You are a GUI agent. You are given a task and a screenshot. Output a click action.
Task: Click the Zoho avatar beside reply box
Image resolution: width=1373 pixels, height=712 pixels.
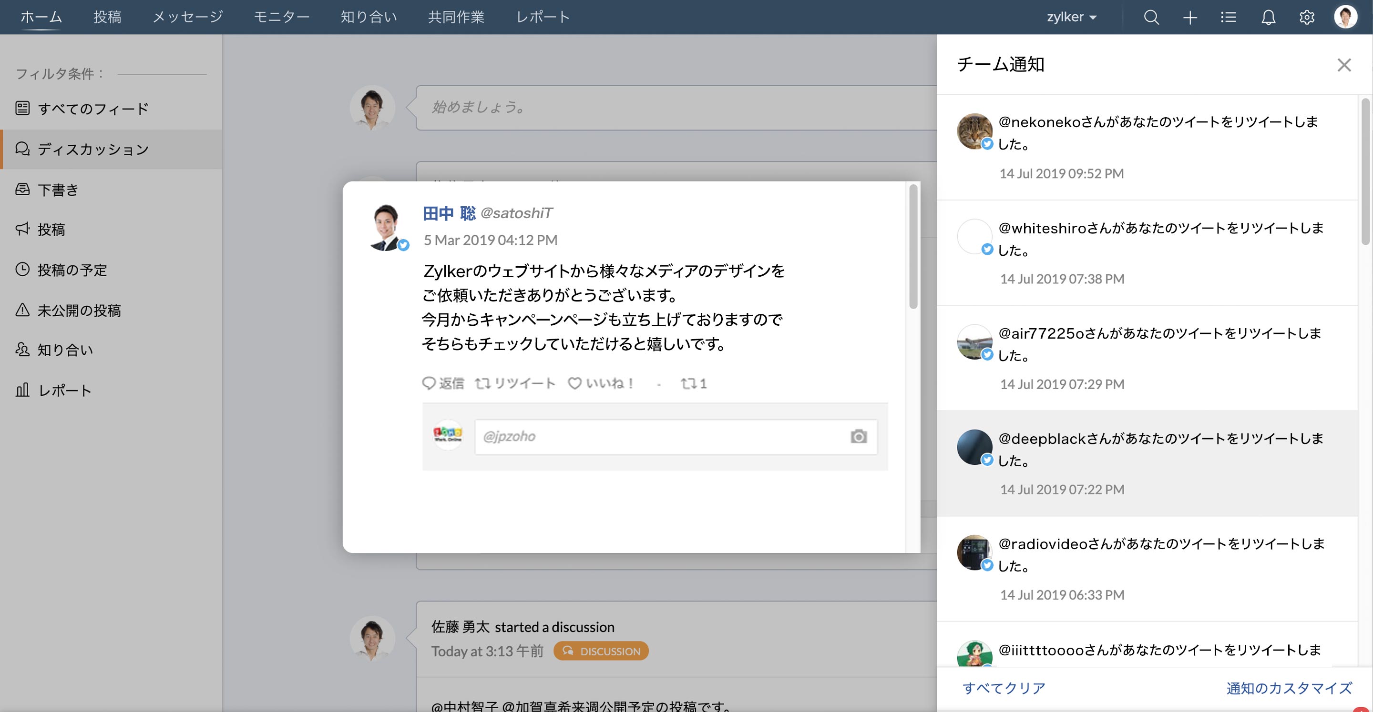click(x=448, y=435)
